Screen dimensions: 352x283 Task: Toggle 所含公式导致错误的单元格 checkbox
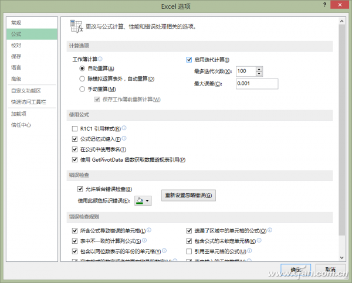75,231
